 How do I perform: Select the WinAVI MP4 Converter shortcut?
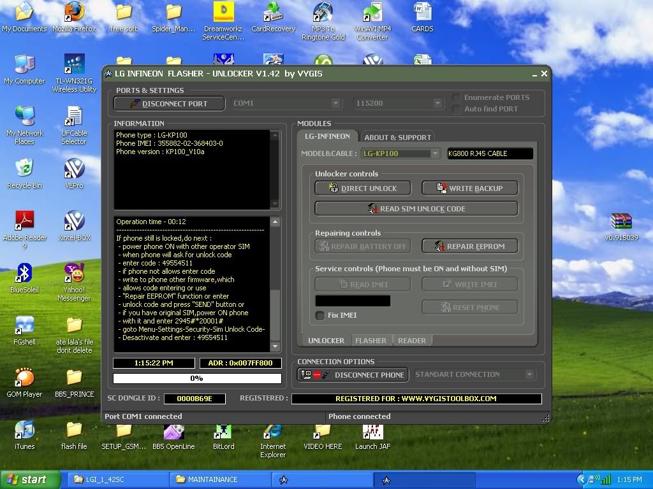(372, 21)
